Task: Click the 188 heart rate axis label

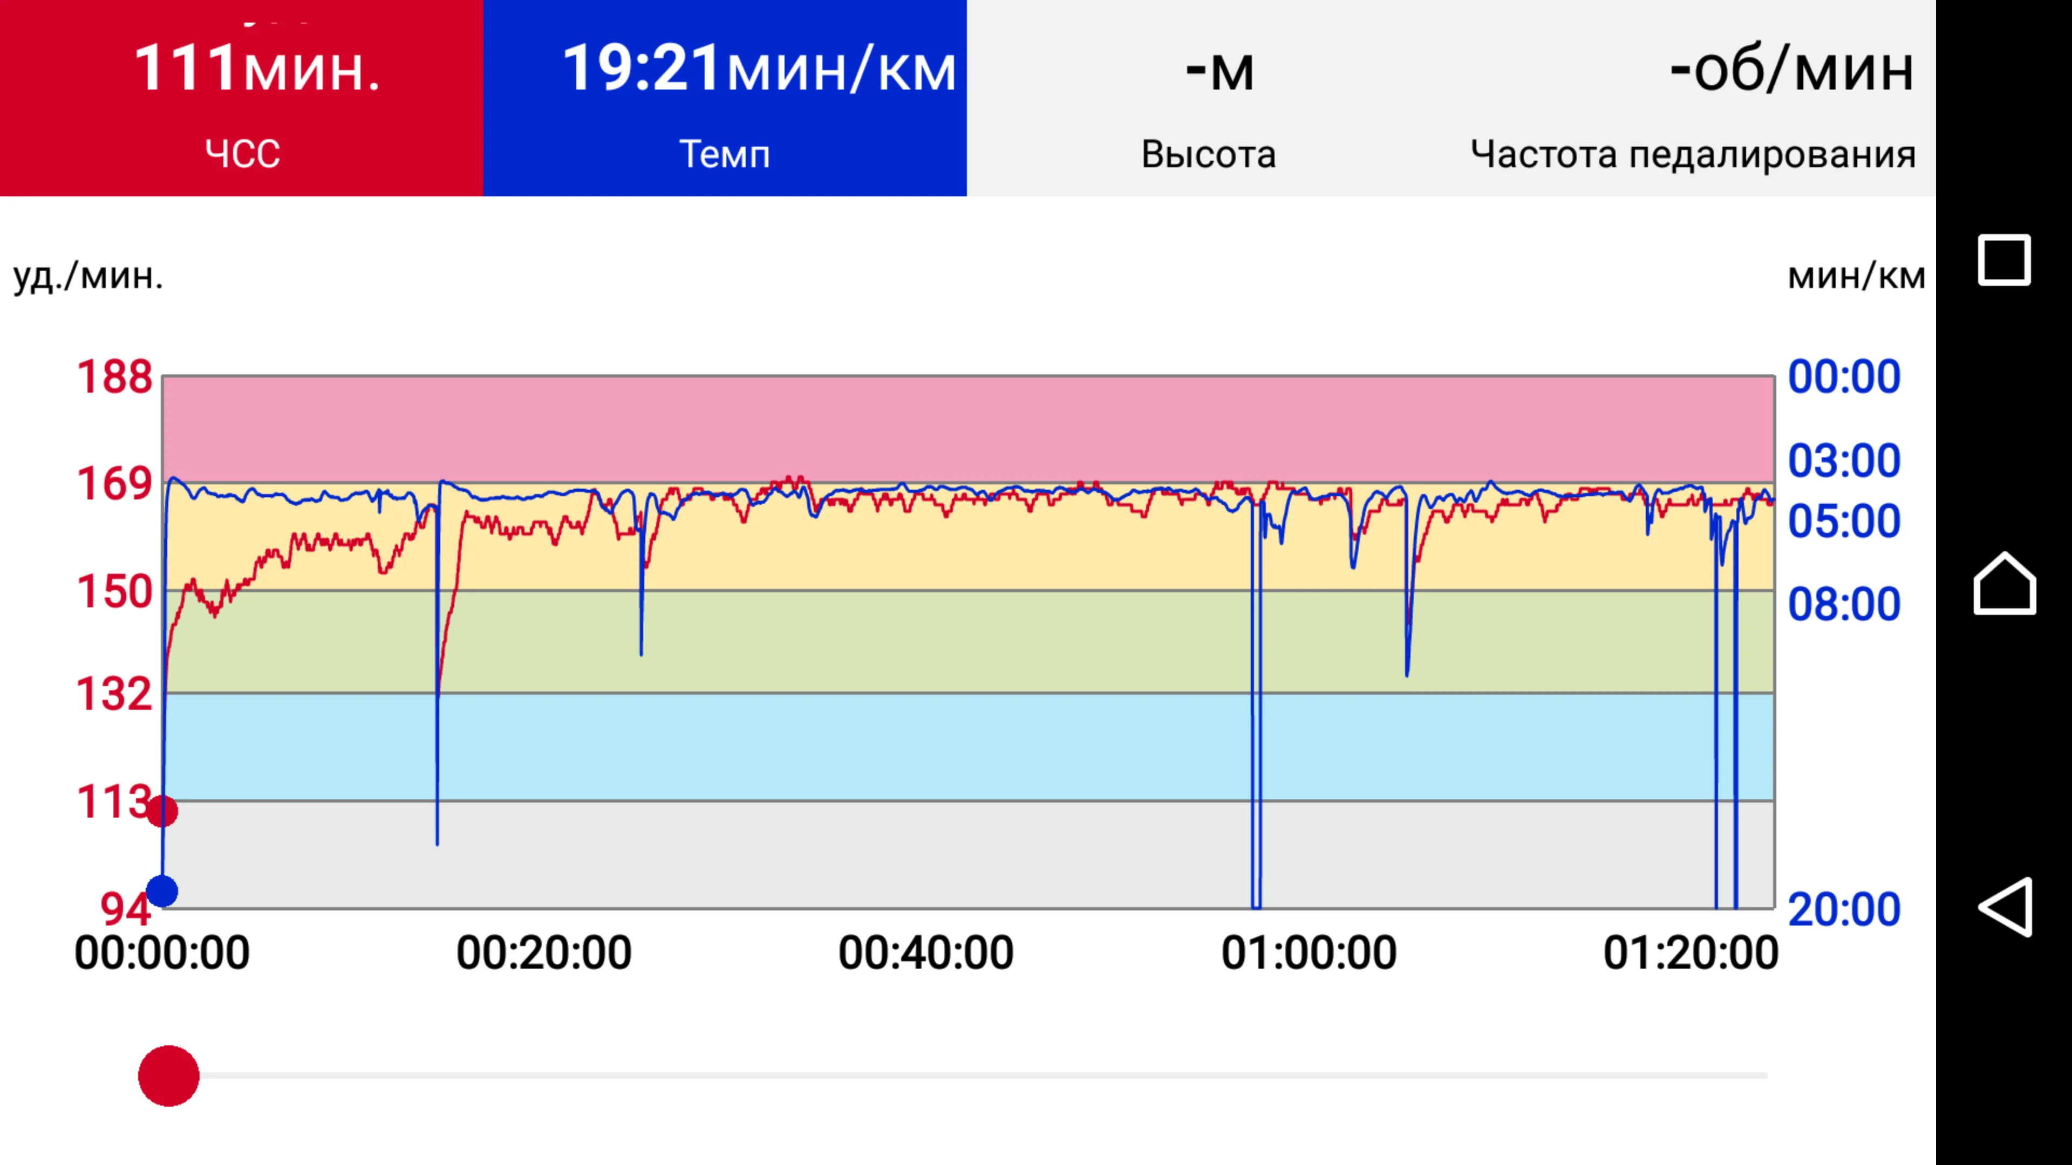Action: (x=114, y=376)
